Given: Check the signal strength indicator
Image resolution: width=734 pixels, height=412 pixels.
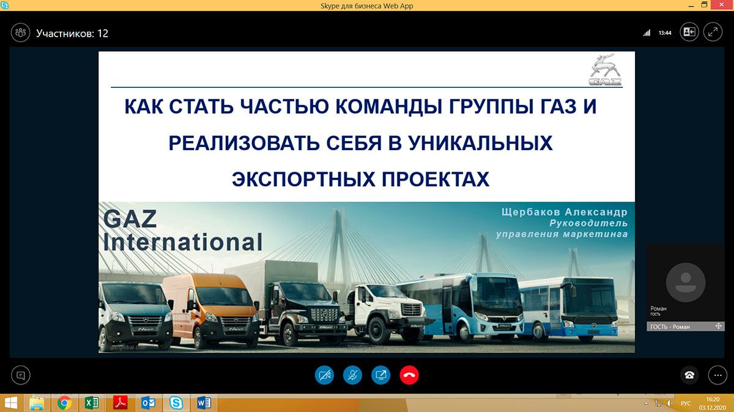Looking at the screenshot, I should click(x=647, y=33).
